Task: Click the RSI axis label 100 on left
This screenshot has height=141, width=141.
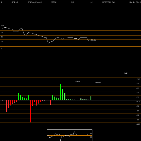Action: tap(2, 26)
